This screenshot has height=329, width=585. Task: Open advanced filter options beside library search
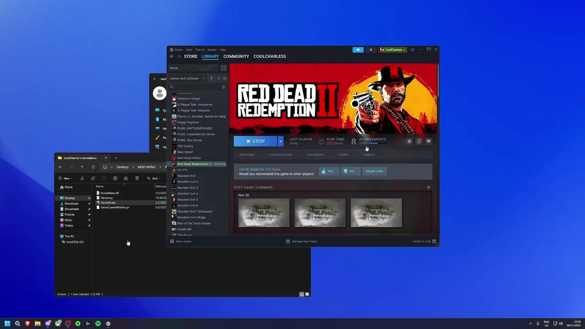(223, 87)
